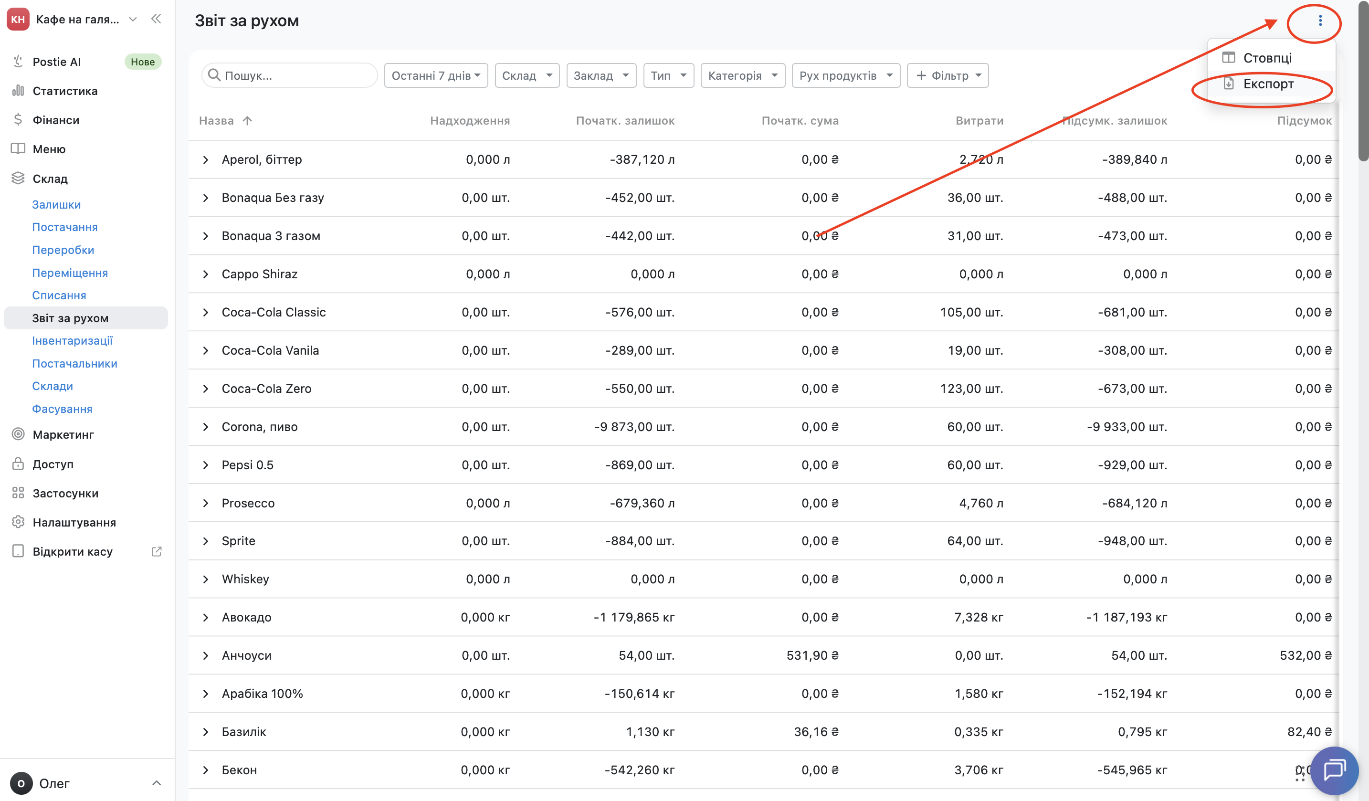Open Застосунки section
This screenshot has height=801, width=1369.
click(x=65, y=493)
